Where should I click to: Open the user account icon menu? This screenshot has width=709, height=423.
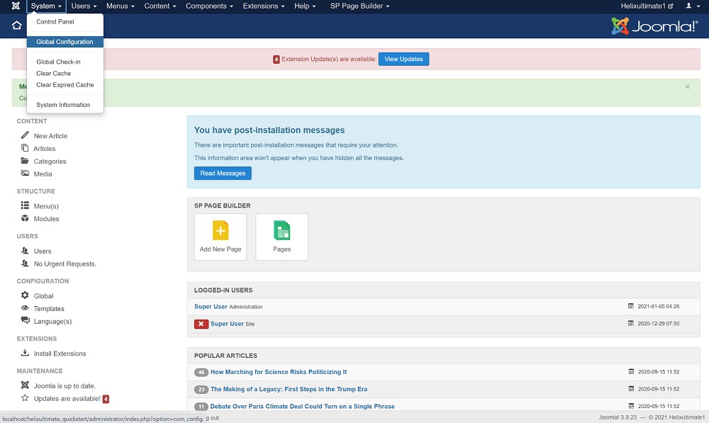pos(691,6)
